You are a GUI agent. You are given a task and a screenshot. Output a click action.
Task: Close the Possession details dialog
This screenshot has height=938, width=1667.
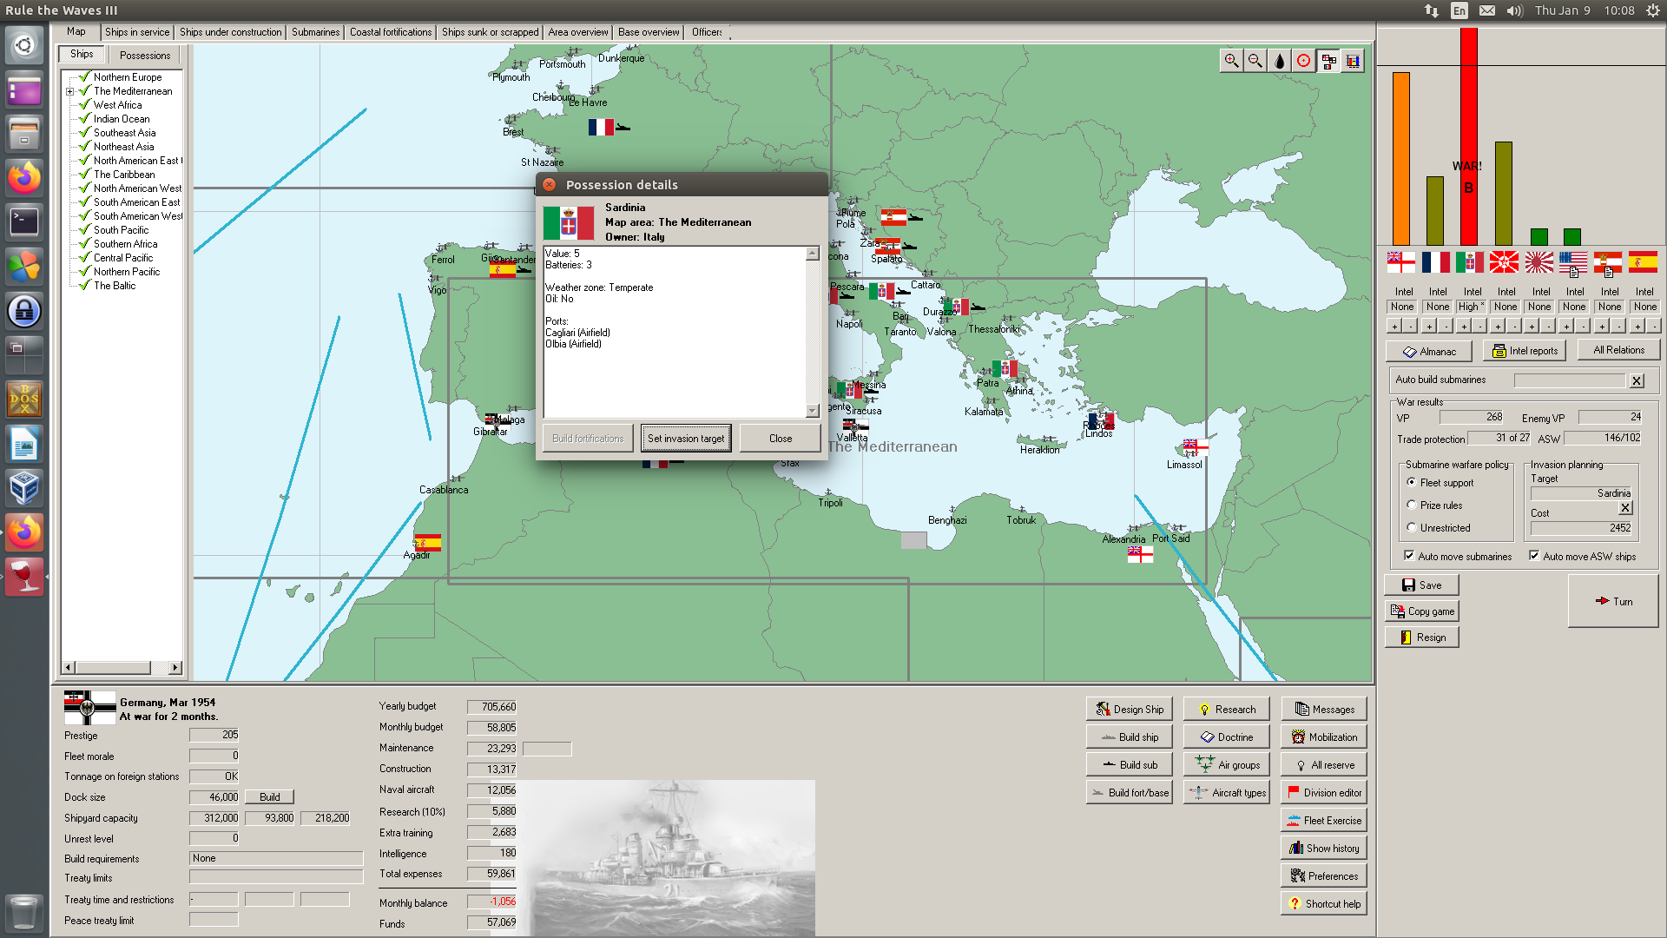coord(781,439)
